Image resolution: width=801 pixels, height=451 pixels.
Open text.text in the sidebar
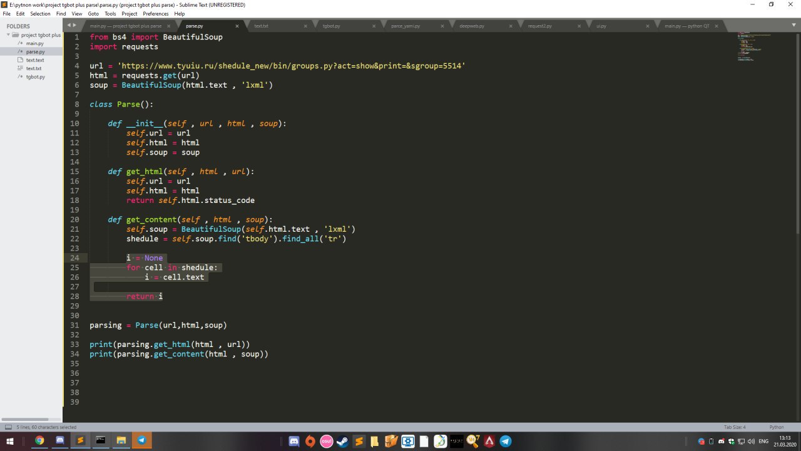pyautogui.click(x=35, y=60)
